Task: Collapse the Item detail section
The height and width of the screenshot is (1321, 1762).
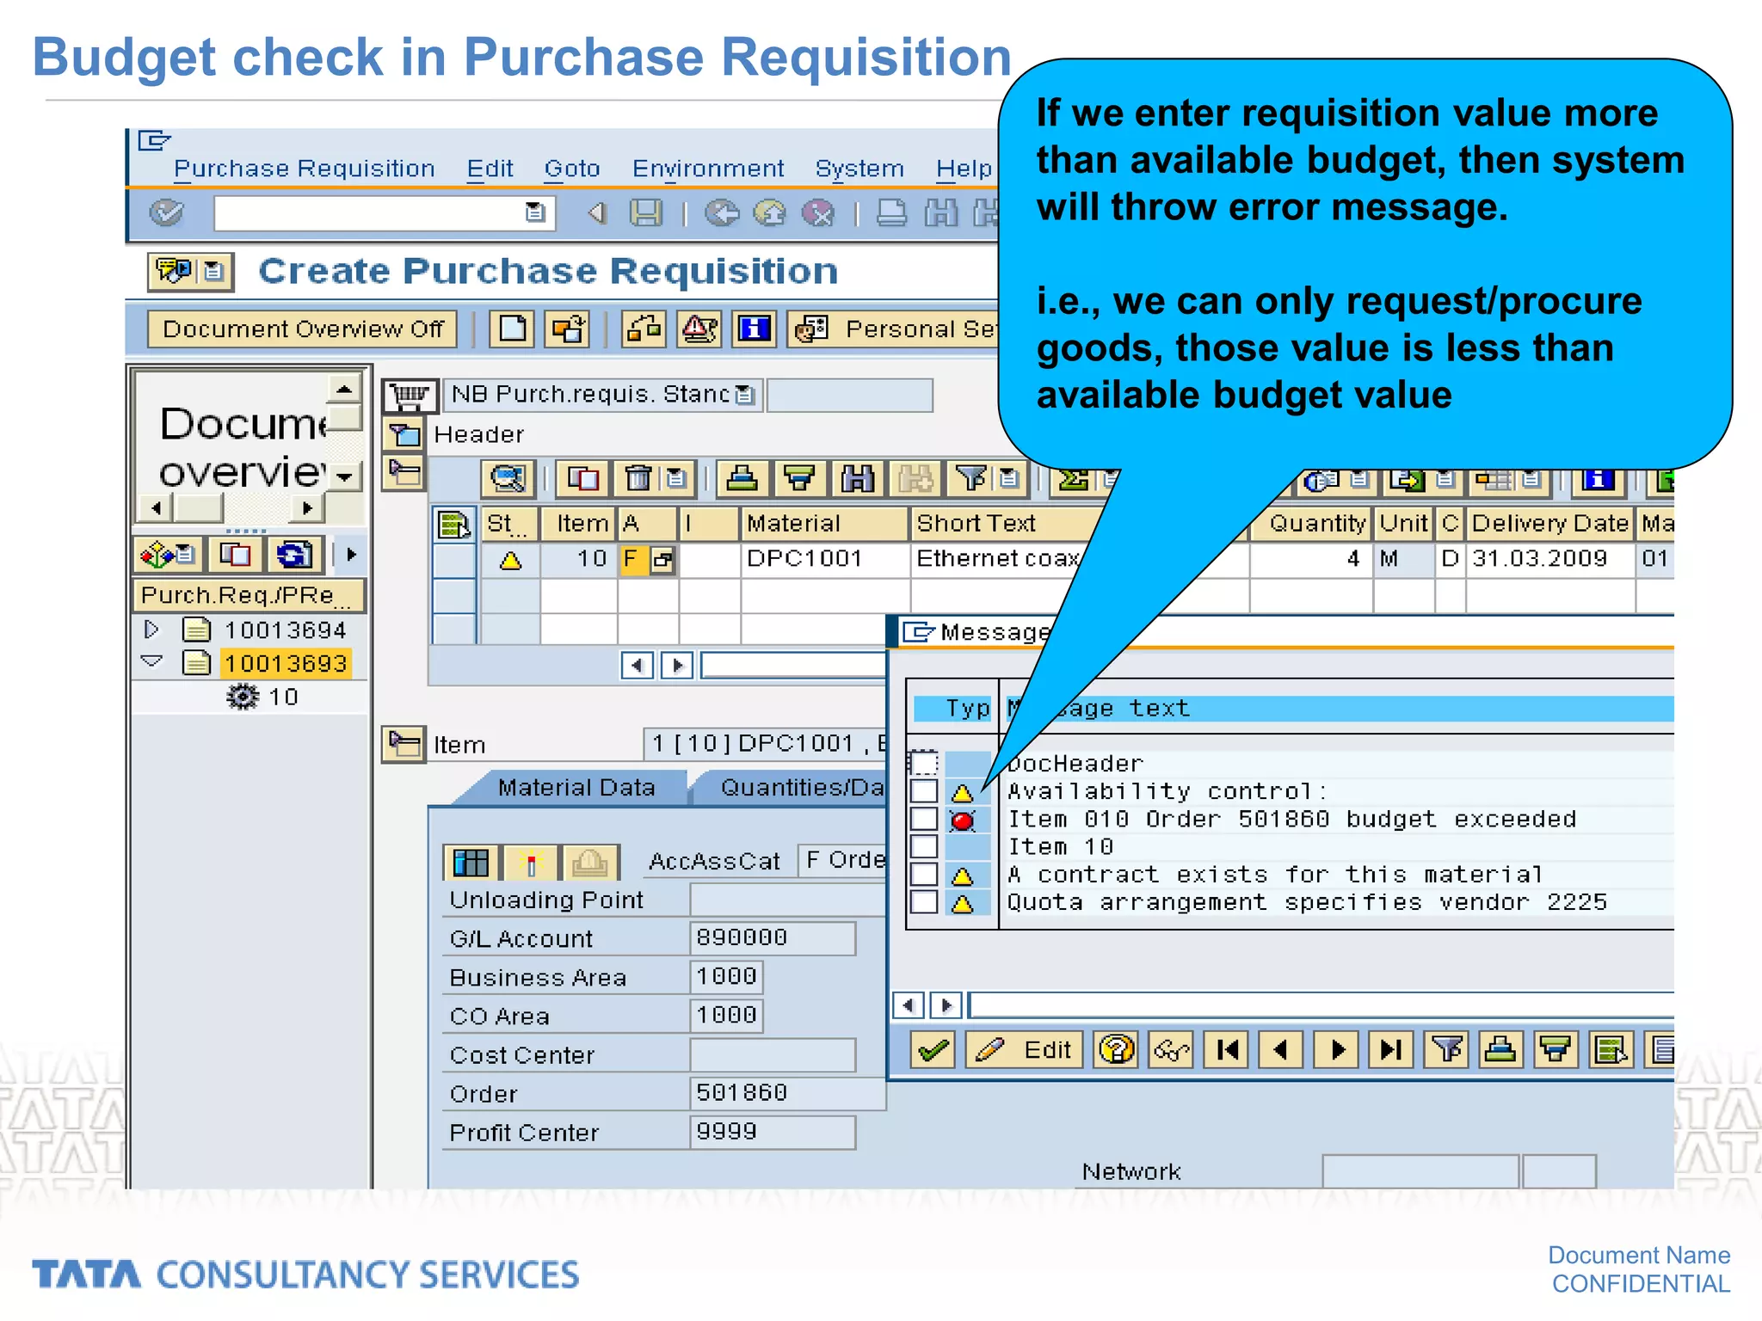Action: pos(404,744)
